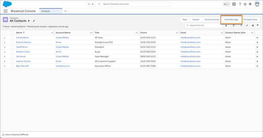Click the Send List Email button
This screenshot has width=263, height=138.
(212, 20)
